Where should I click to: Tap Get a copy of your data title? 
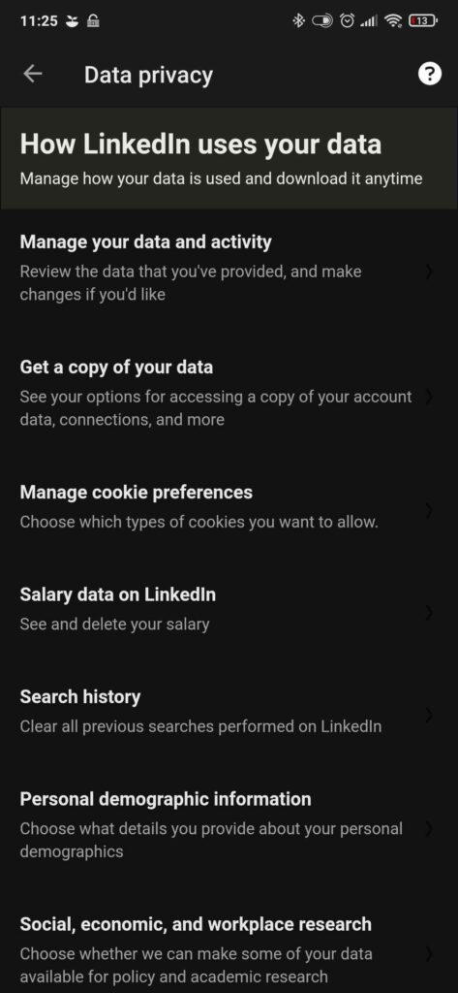[x=116, y=368]
